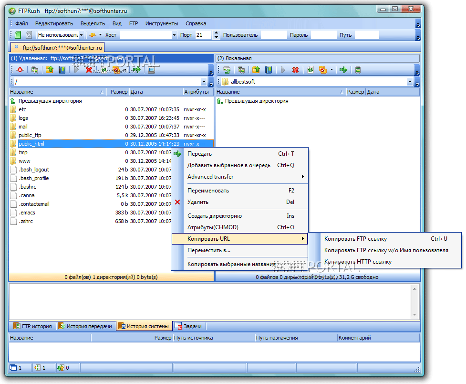Click the quick connect plug icon
This screenshot has width=466, height=384.
[93, 35]
